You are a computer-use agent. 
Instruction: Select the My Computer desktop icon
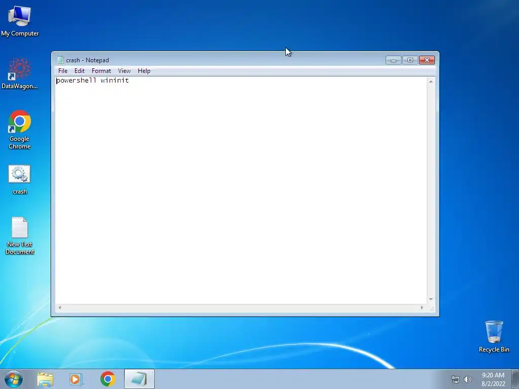(x=20, y=21)
